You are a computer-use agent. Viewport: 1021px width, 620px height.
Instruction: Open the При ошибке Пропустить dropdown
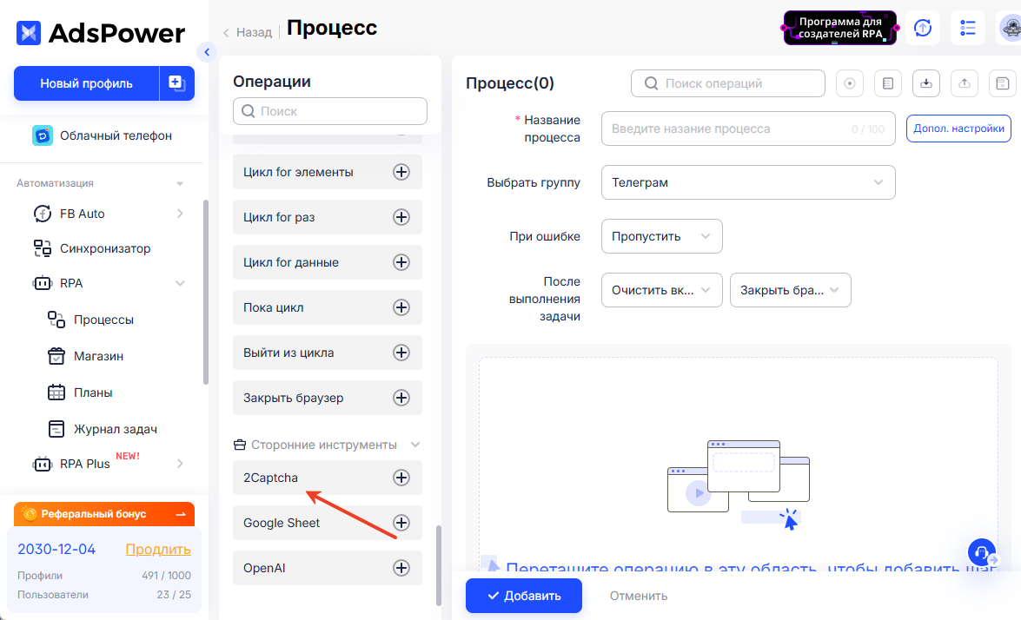point(661,236)
